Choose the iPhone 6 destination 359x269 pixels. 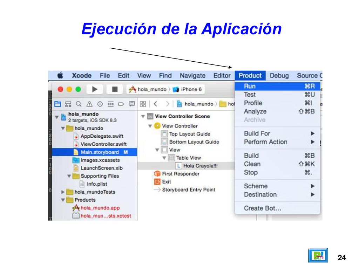[187, 89]
